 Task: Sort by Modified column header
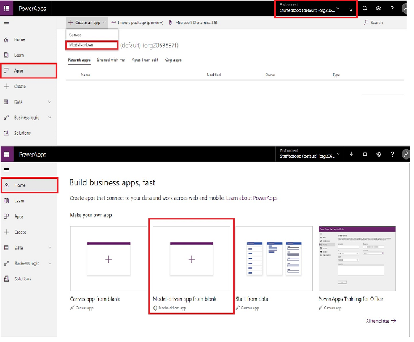(214, 75)
